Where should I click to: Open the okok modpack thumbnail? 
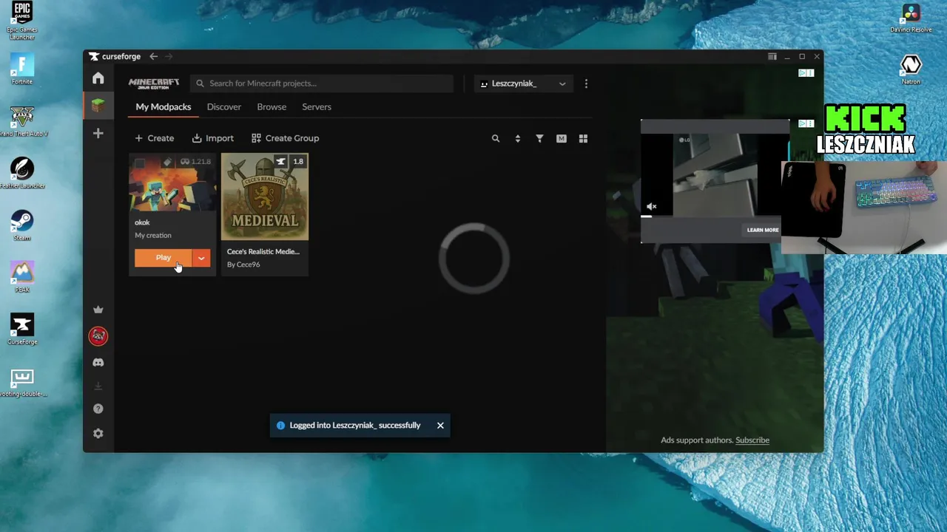pyautogui.click(x=172, y=183)
